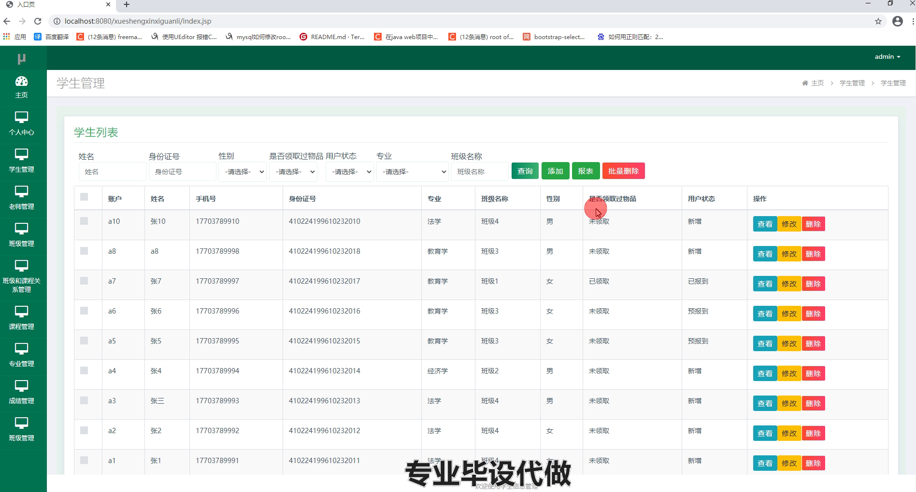Check the row checkbox for a4

(x=84, y=370)
